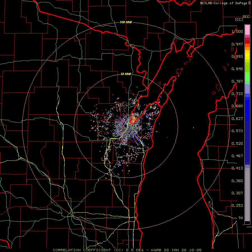The width and height of the screenshot is (252, 252).
Task: Click the 0.840 legend value
Action: pos(237,69)
